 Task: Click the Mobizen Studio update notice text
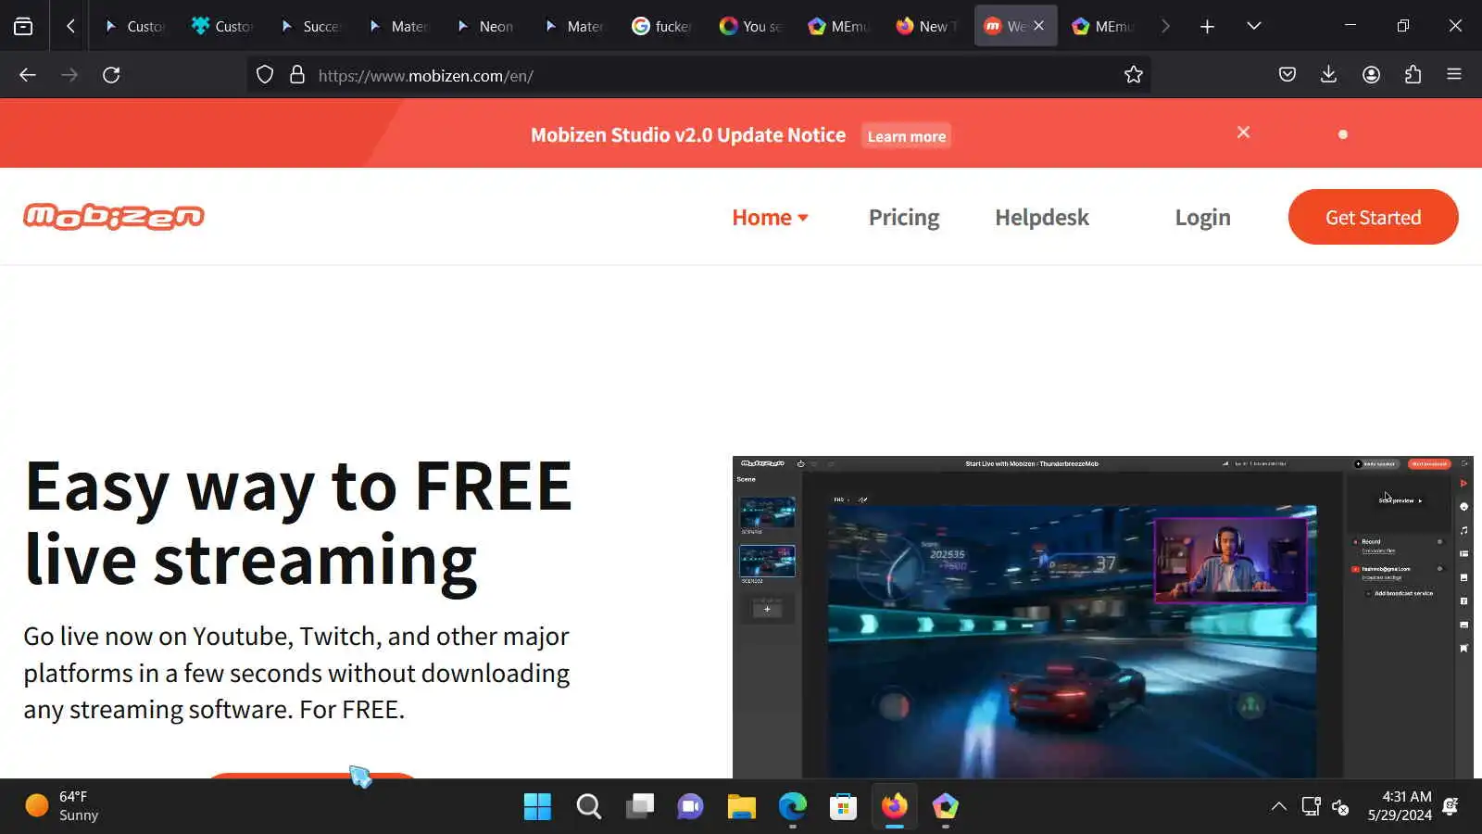point(688,135)
